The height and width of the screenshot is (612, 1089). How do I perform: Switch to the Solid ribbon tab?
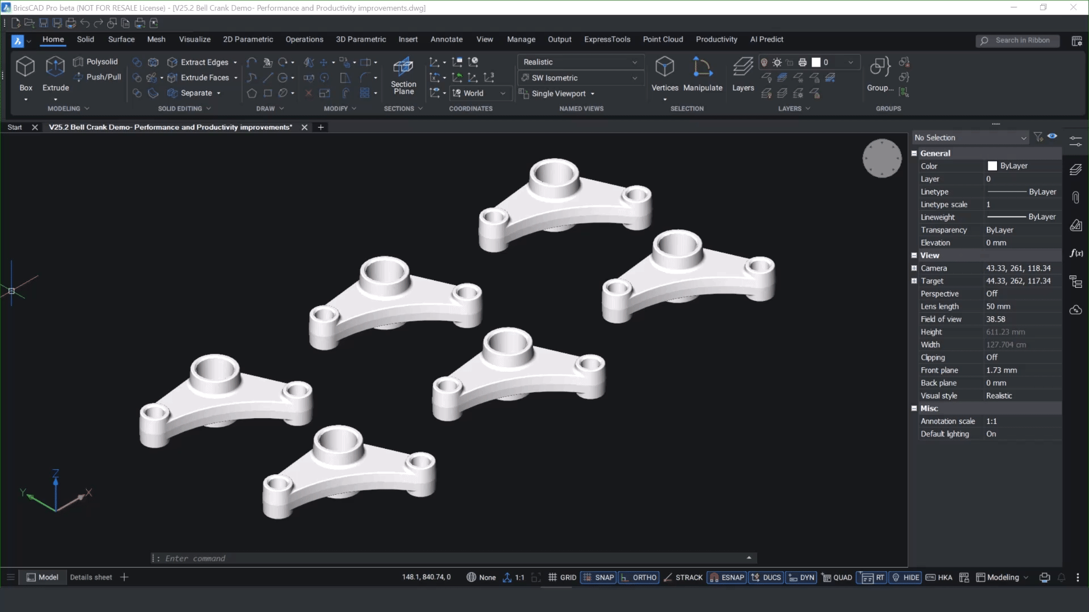85,39
